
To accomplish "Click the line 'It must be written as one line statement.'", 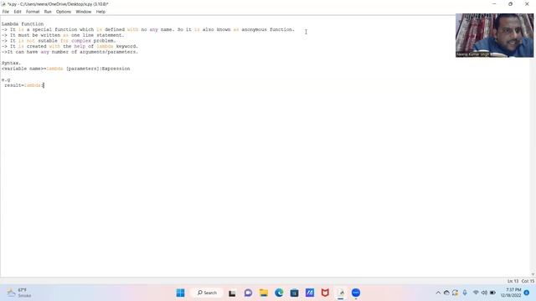I will (x=63, y=35).
